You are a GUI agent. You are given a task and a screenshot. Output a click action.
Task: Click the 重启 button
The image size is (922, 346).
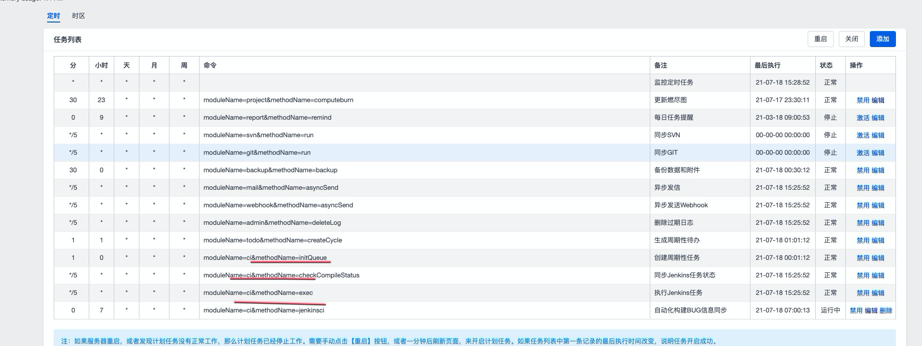pos(821,39)
